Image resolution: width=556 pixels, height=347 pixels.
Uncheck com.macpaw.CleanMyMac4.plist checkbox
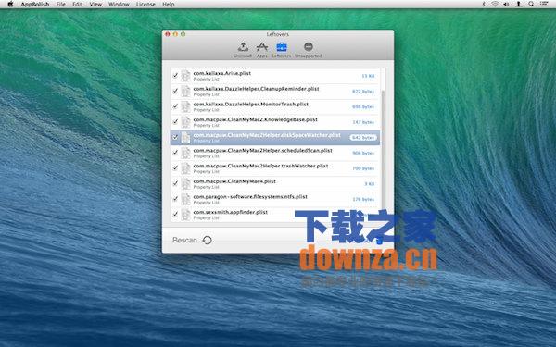175,183
